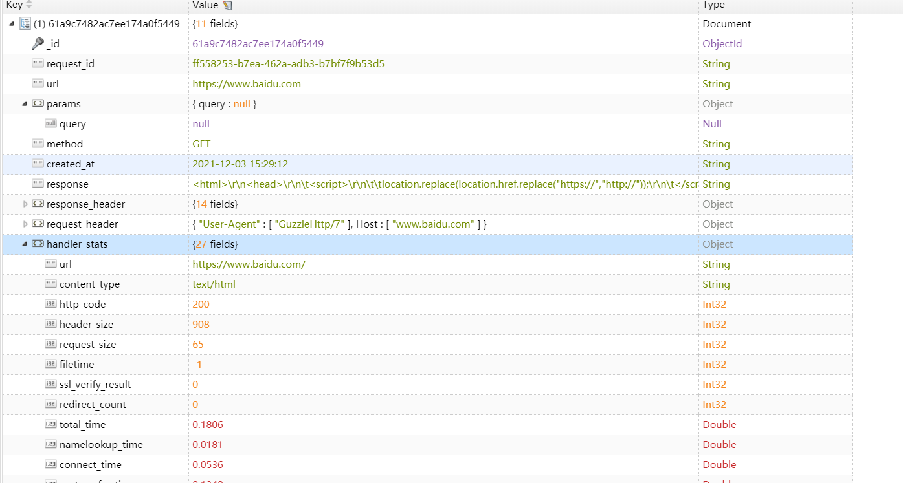Viewport: 903px width, 483px height.
Task: Click the Double icon for connect_time
Action: (x=50, y=465)
